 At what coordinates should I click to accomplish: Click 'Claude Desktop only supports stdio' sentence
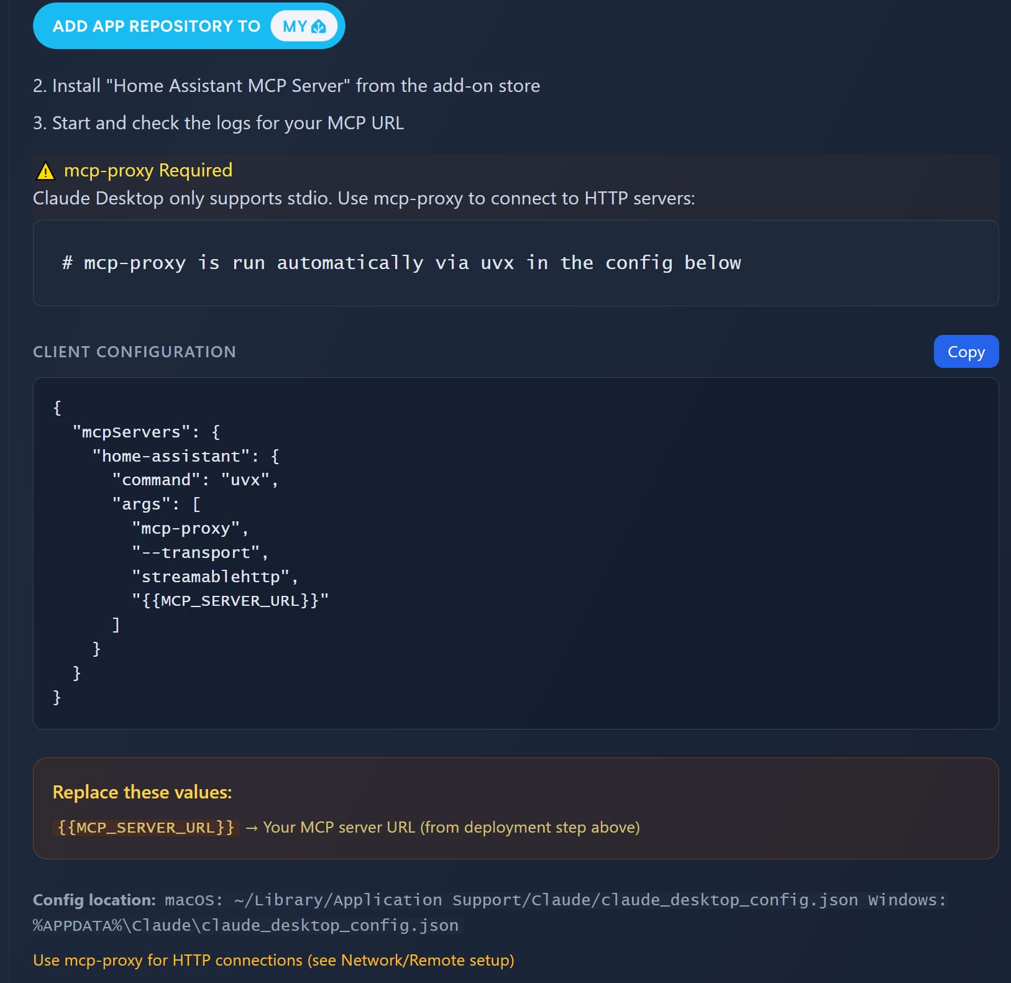point(364,198)
